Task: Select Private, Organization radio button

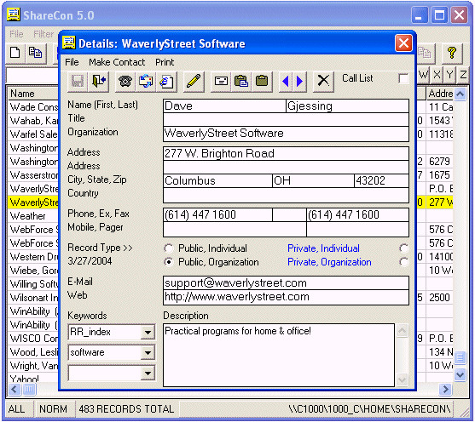Action: (403, 262)
